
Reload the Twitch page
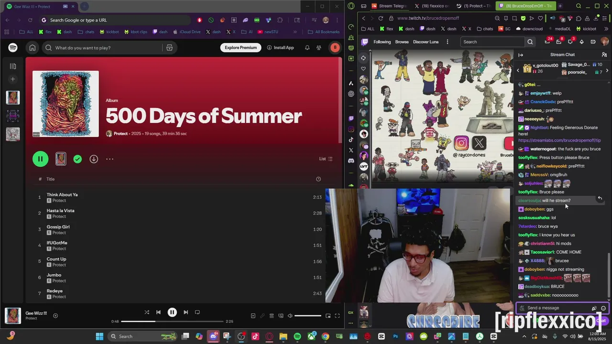click(x=381, y=18)
